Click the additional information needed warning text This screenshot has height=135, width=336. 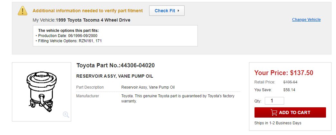88,11
